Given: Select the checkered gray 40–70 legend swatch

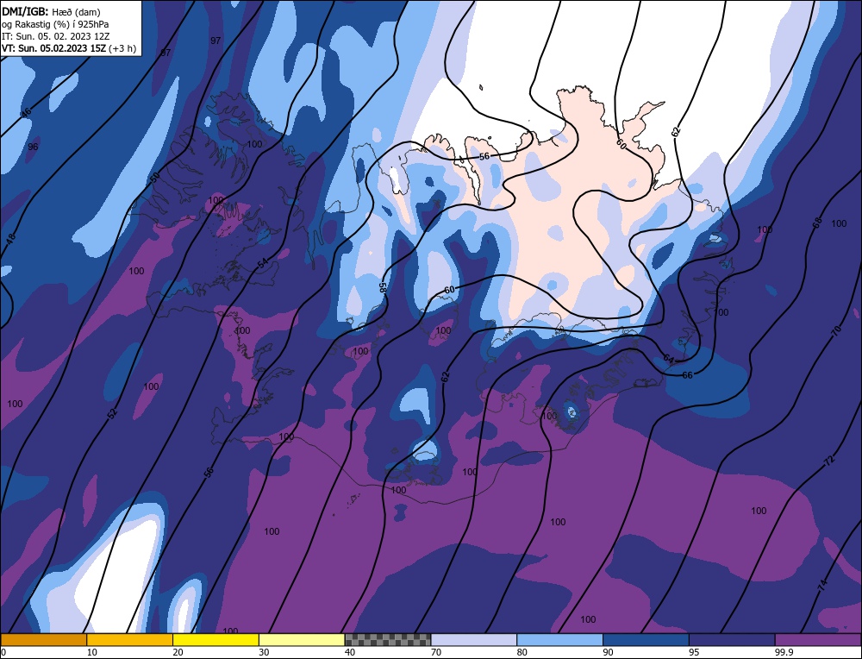Looking at the screenshot, I should [x=388, y=640].
